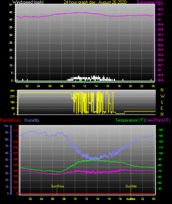The height and width of the screenshot is (204, 172).
Task: Click the 30.1 barometer scale value
Action: coord(160,14)
